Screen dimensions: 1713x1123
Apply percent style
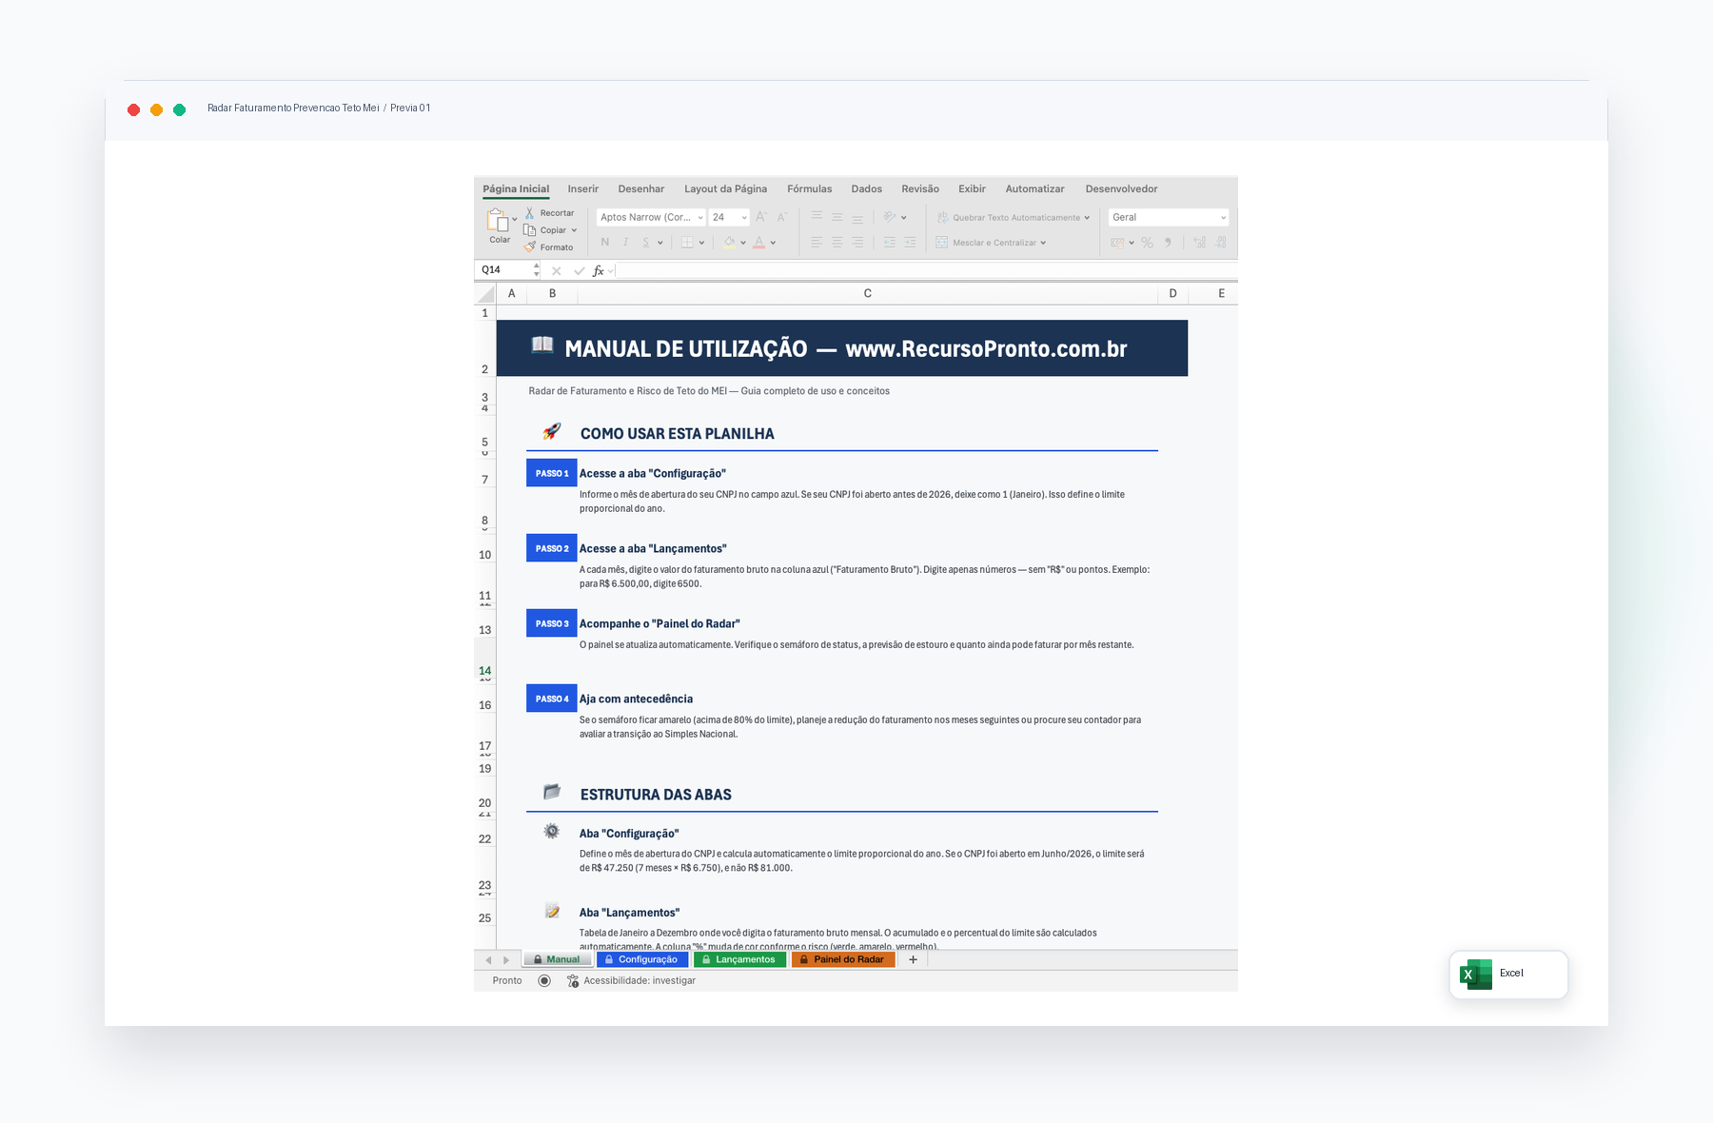click(1148, 243)
